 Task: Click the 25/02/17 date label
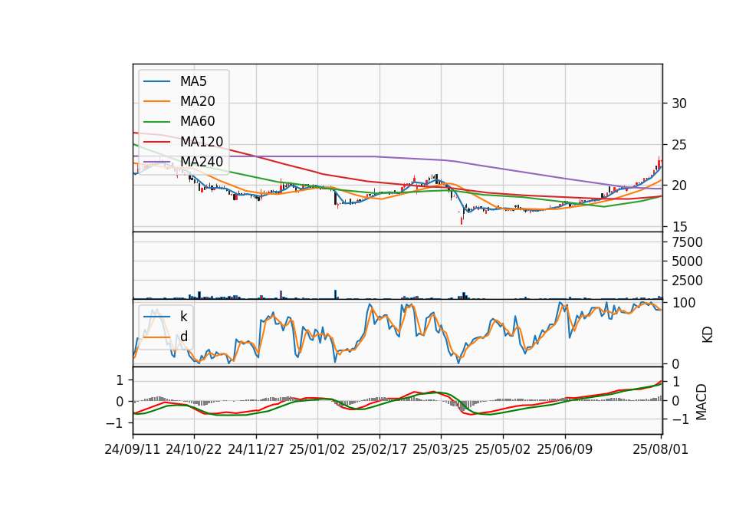(379, 449)
